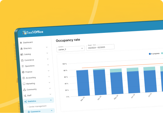Collapse the Commerce submenu under Statistics
Image resolution: width=163 pixels, height=113 pixels.
52,111
